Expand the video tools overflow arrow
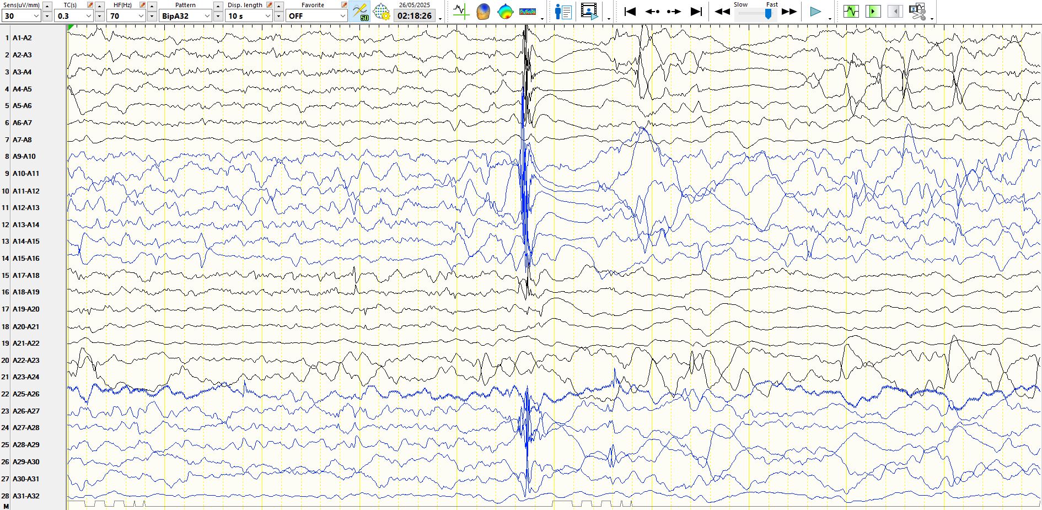Image resolution: width=1042 pixels, height=510 pixels. click(609, 18)
